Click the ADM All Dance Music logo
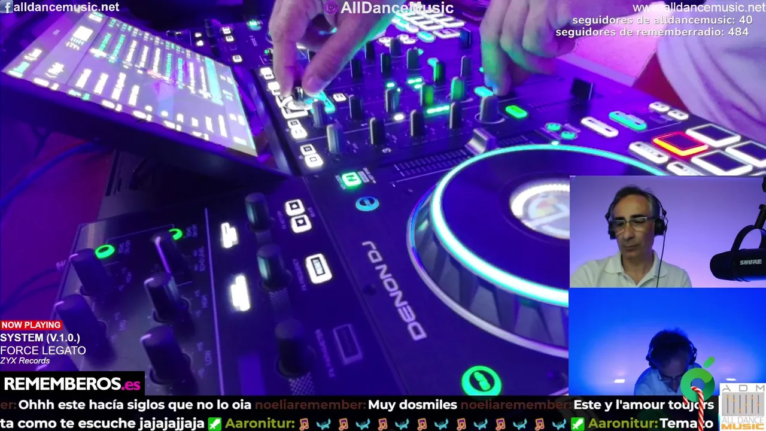 (x=743, y=407)
